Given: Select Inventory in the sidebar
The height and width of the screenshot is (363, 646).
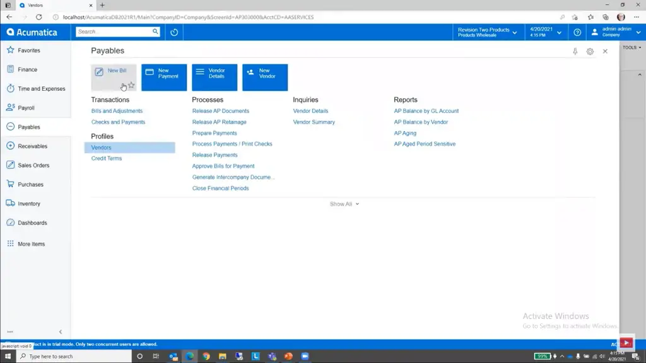Looking at the screenshot, I should pyautogui.click(x=29, y=204).
